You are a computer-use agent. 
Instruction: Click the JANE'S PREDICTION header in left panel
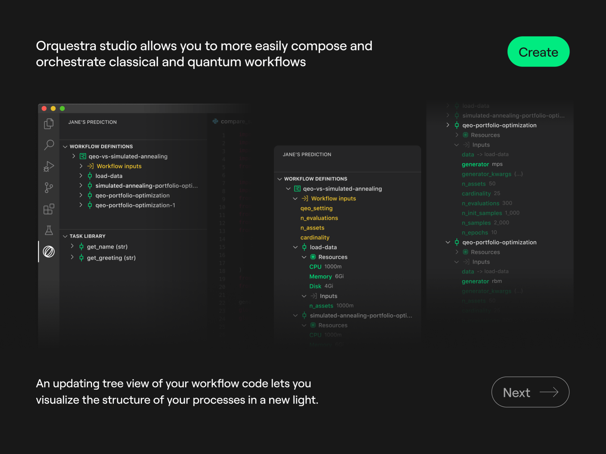pyautogui.click(x=92, y=122)
